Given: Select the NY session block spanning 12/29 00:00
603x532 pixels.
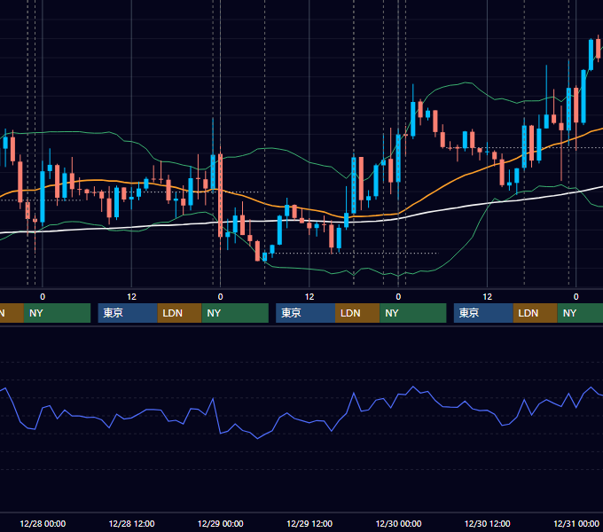Looking at the screenshot, I should [235, 313].
